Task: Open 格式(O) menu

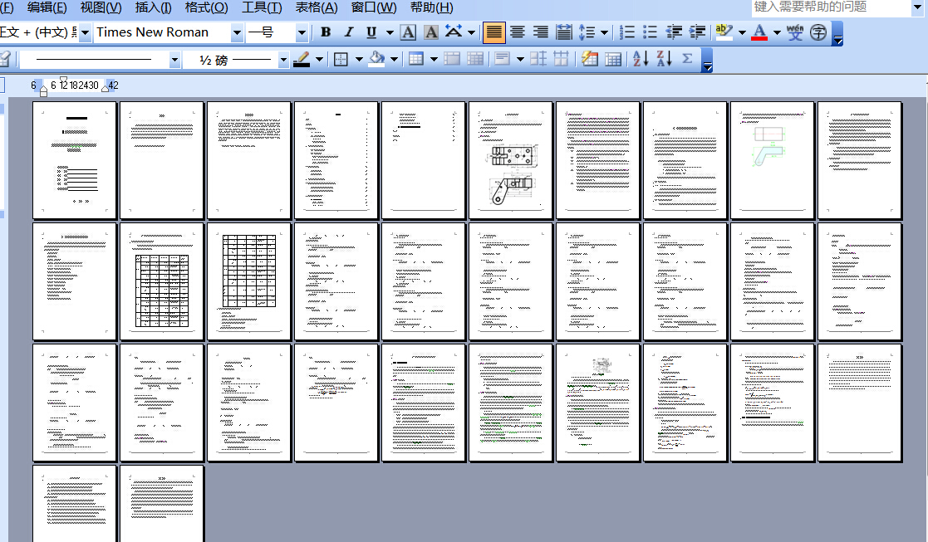Action: click(206, 7)
